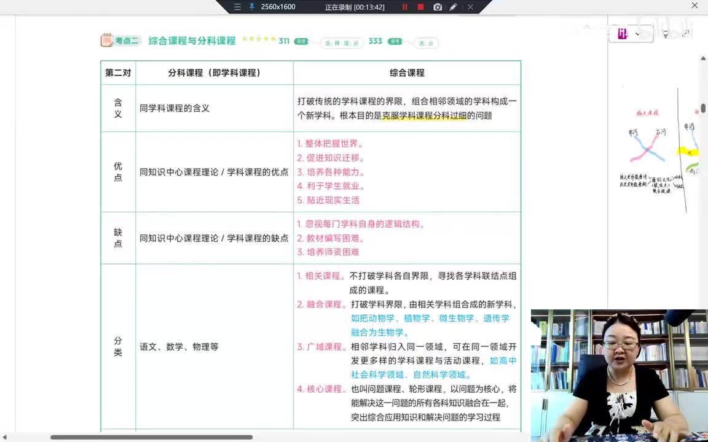Click the blue text 融合为生物学
708x442 pixels.
click(380, 332)
